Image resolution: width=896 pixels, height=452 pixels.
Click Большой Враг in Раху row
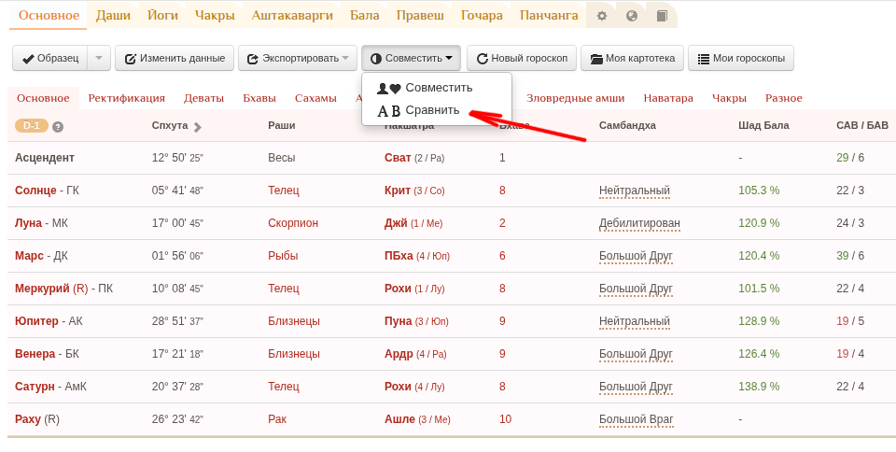tap(636, 419)
